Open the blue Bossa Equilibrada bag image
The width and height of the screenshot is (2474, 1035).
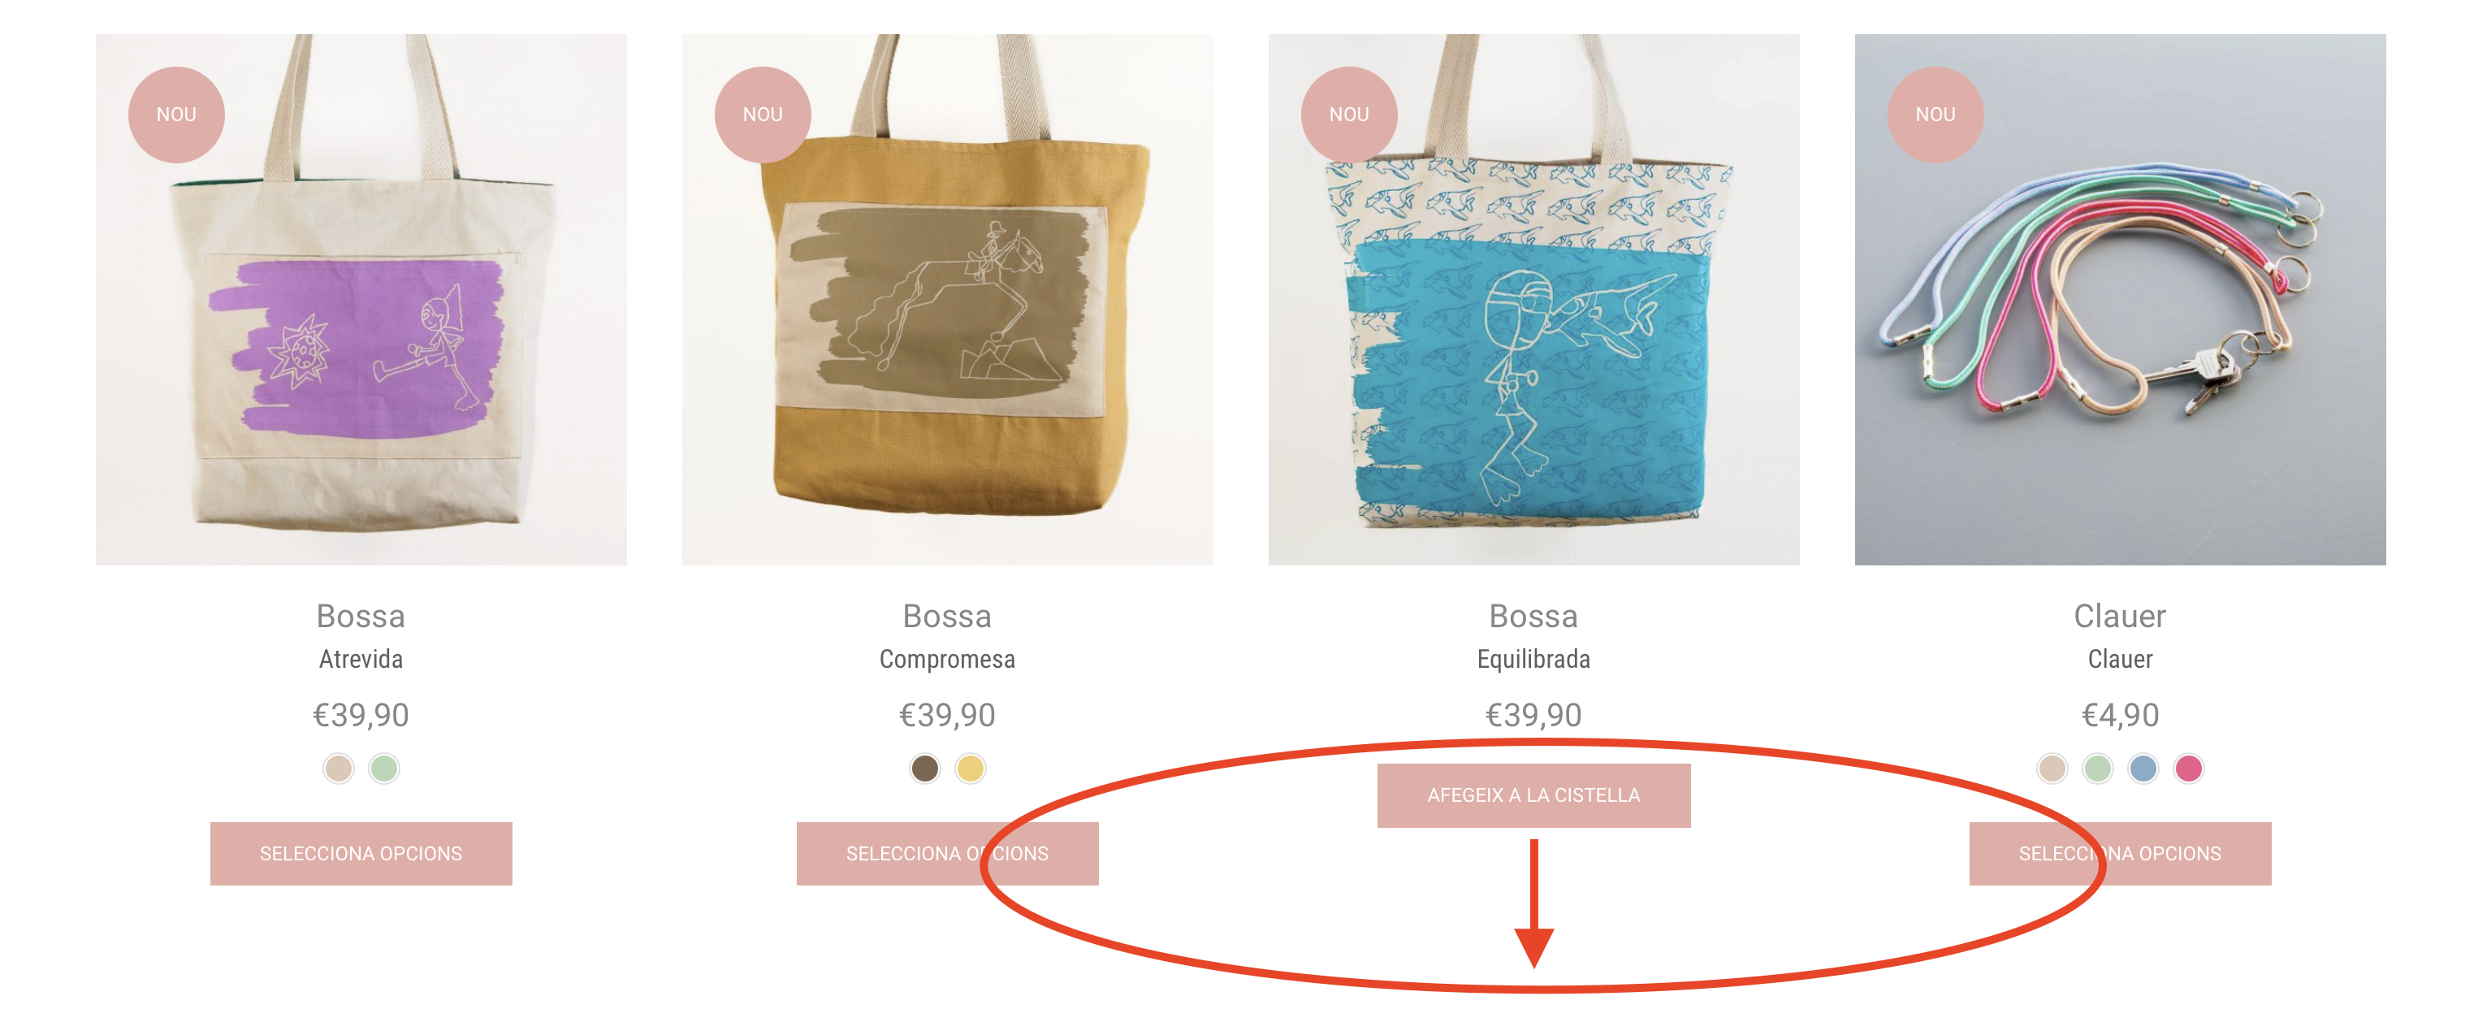tap(1533, 300)
